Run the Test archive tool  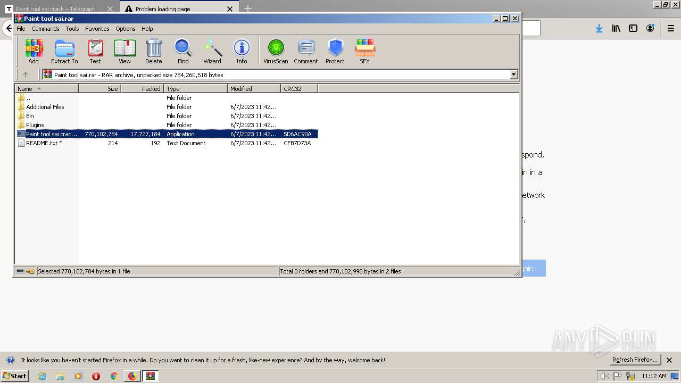point(95,52)
